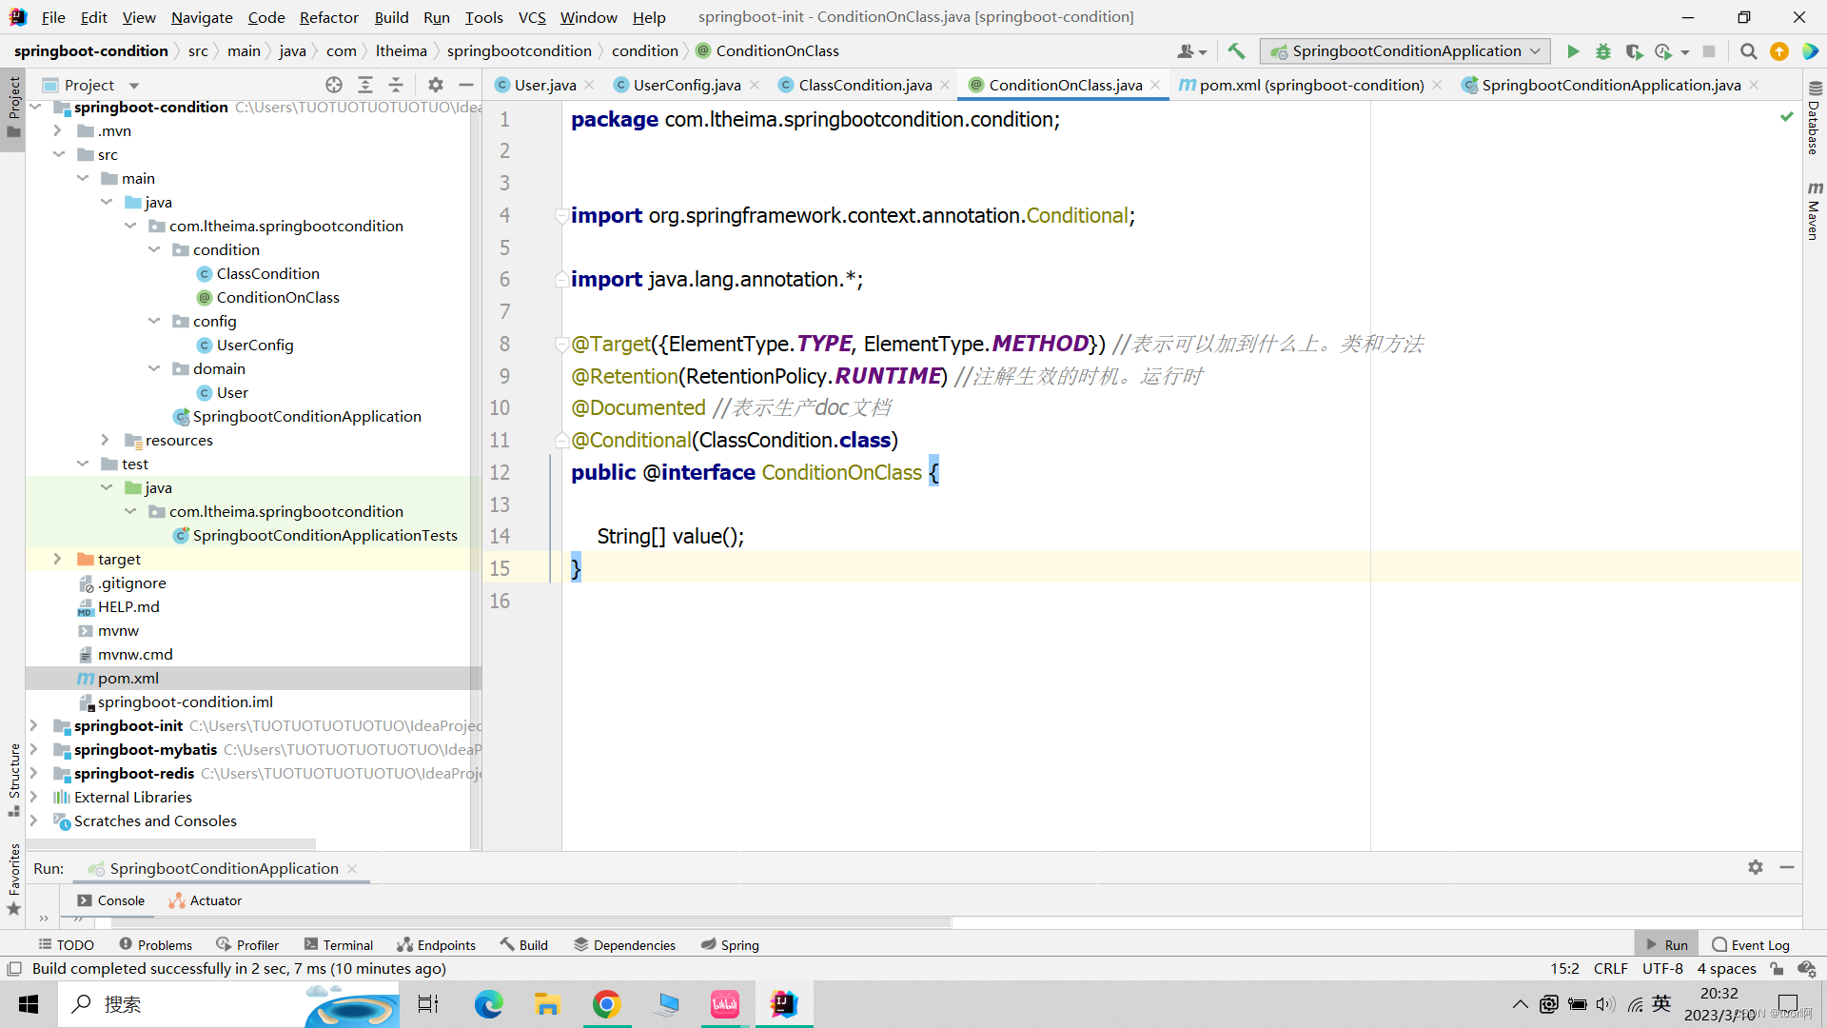Switch to the ClassCondition.java tab
Image resolution: width=1827 pixels, height=1028 pixels.
[863, 85]
